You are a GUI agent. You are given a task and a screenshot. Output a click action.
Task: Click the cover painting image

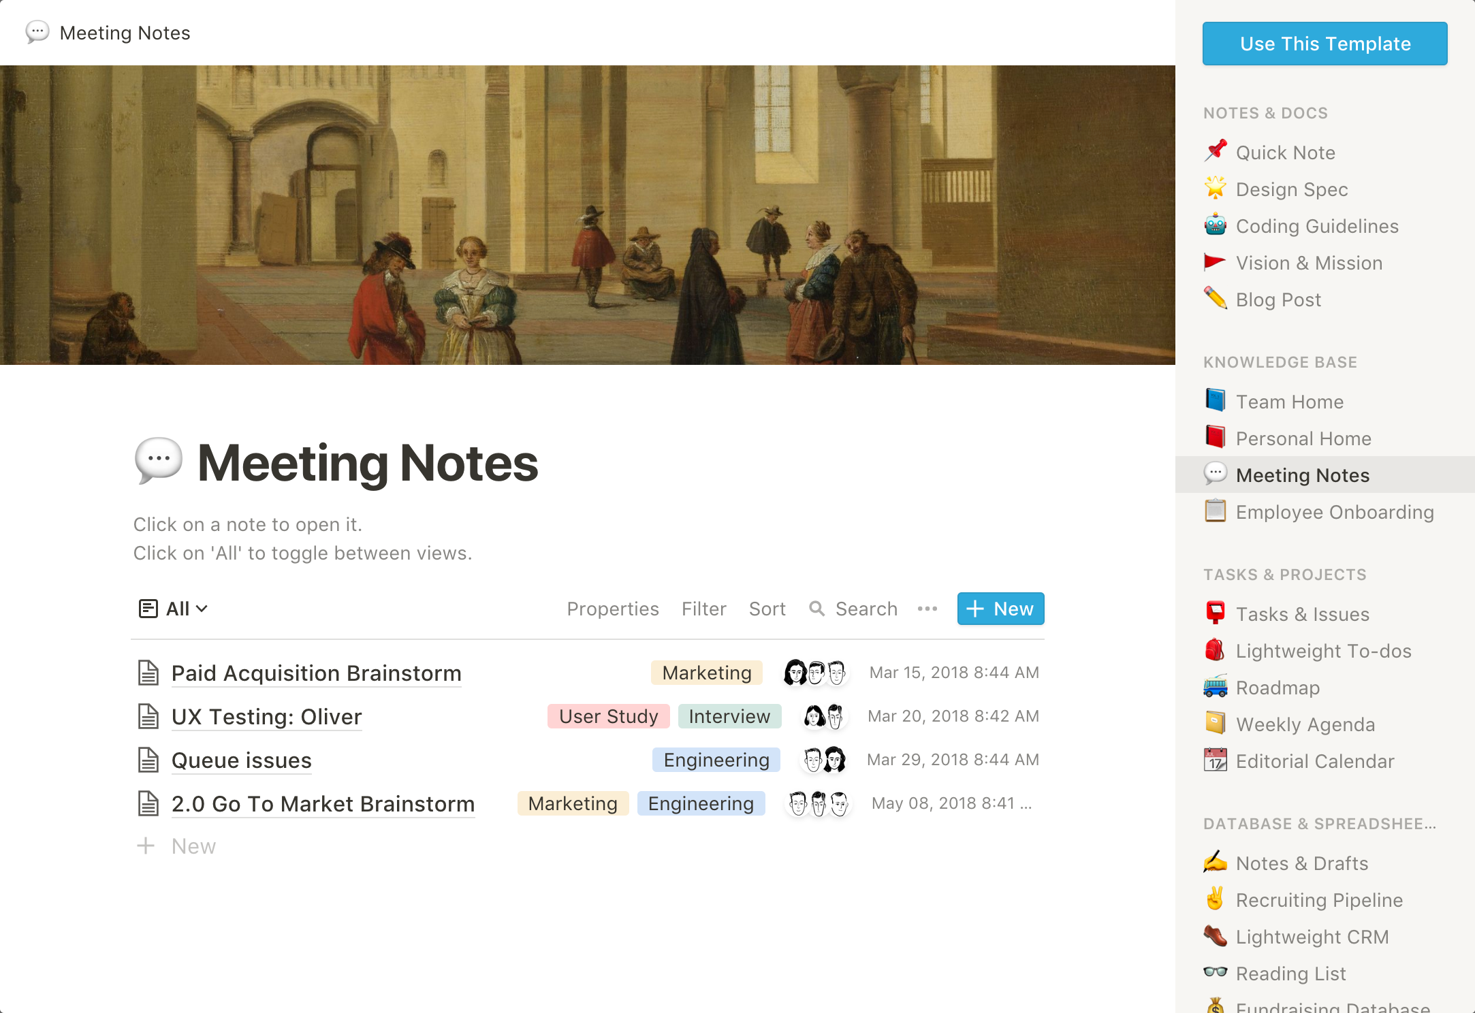click(587, 214)
